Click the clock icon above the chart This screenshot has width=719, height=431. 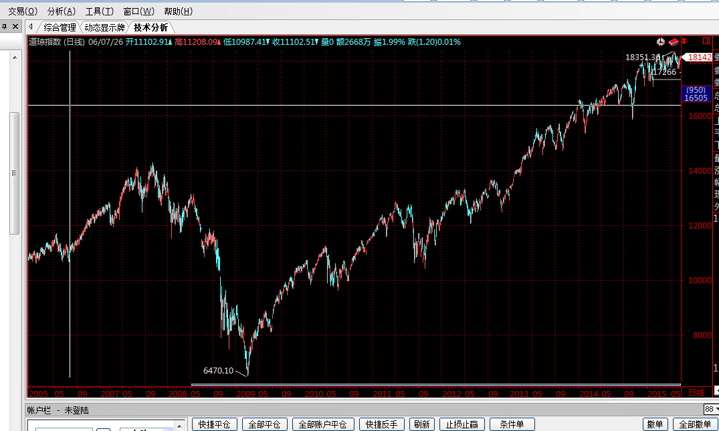pyautogui.click(x=661, y=41)
